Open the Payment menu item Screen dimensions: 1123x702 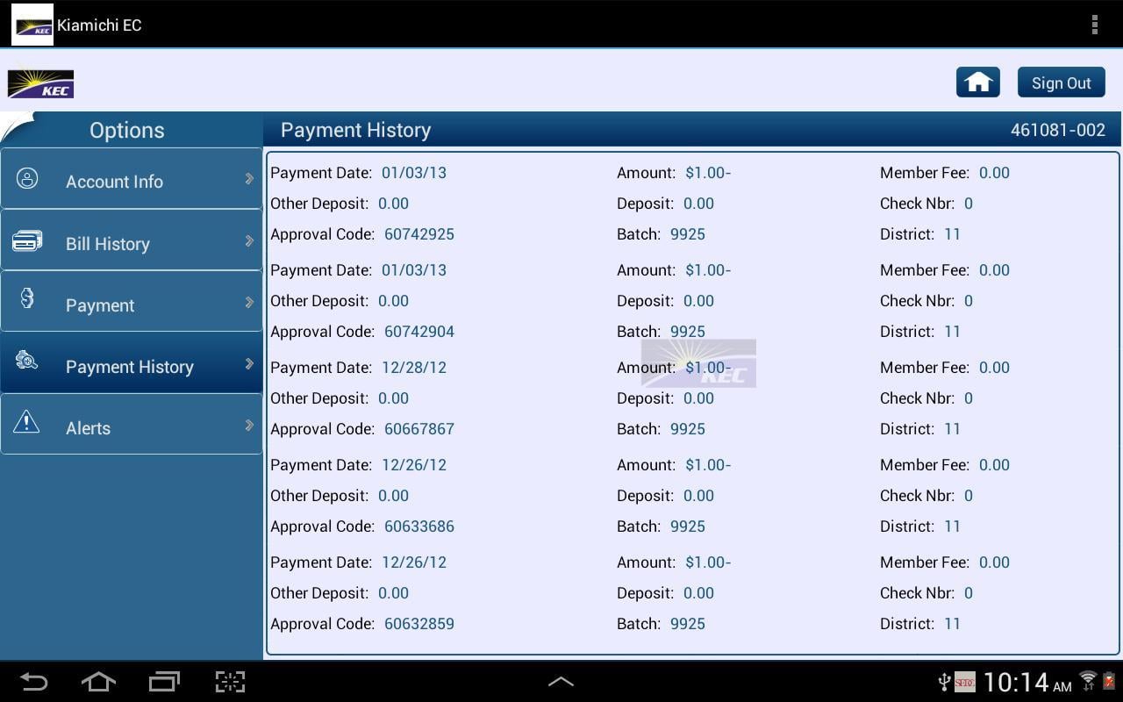pyautogui.click(x=132, y=302)
